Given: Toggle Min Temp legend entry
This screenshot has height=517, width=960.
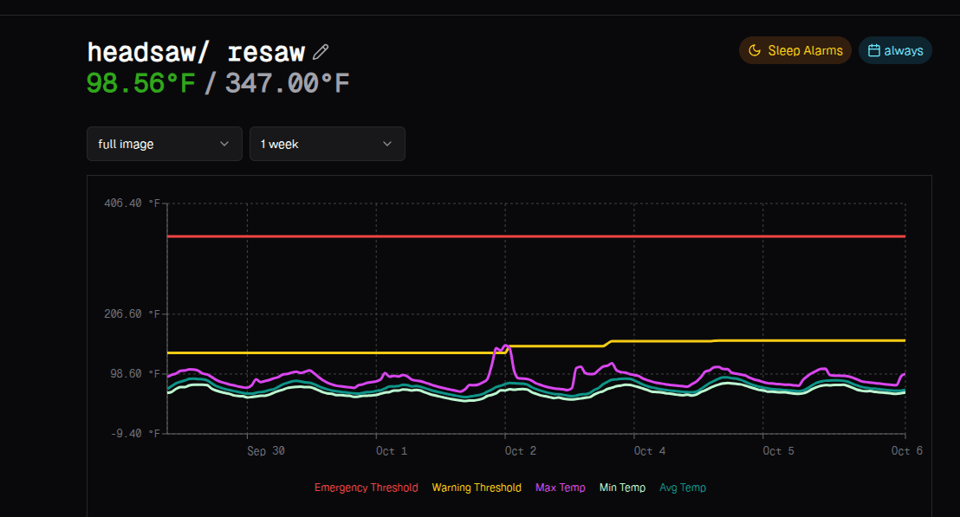Looking at the screenshot, I should click(622, 488).
